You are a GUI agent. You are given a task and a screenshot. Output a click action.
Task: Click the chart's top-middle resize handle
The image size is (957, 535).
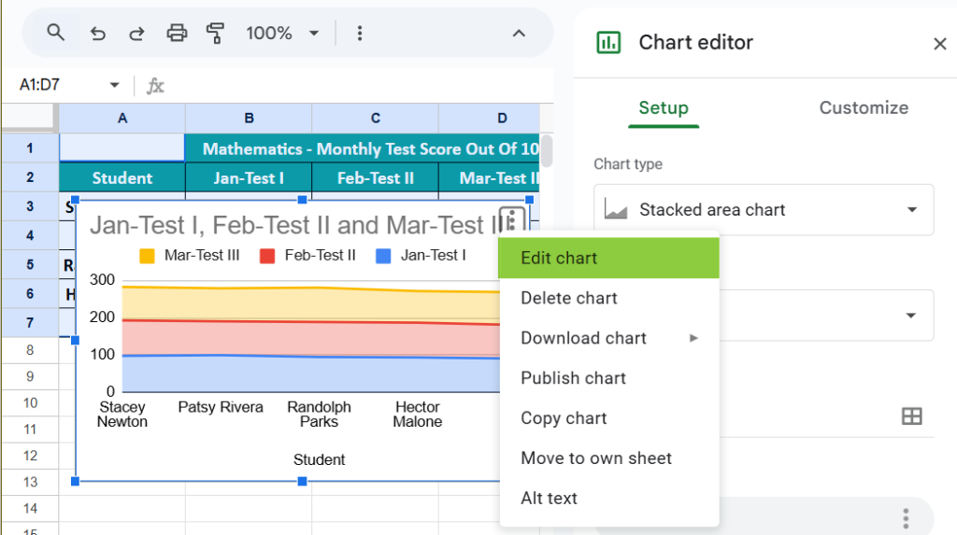[x=302, y=200]
